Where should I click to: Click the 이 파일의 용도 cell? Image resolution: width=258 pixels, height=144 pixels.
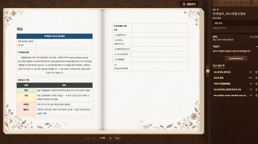click(26, 52)
